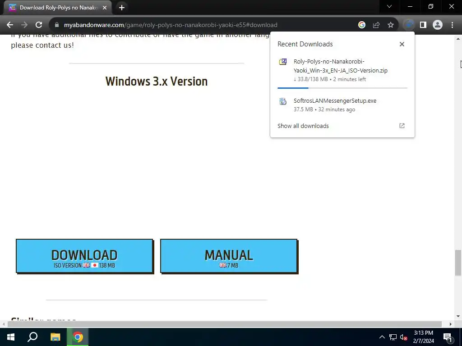Open the Google icon in the address bar

362,25
